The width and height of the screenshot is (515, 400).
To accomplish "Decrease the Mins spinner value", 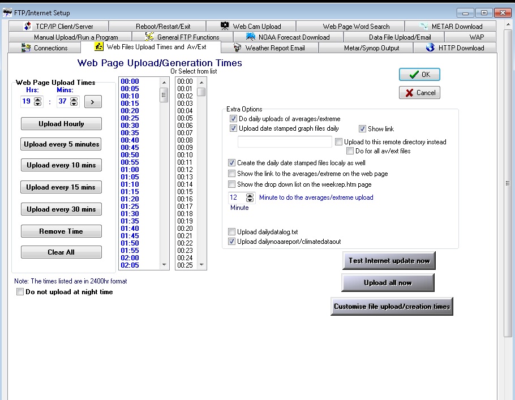I will (x=74, y=104).
